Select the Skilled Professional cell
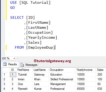 coord(62,79)
